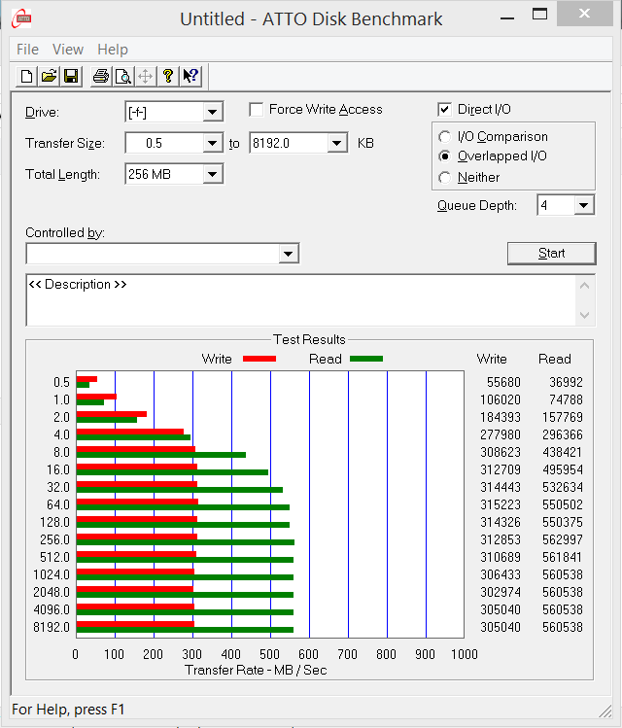Screen dimensions: 622x728
Task: Click the Print Preview magnifier icon
Action: click(123, 76)
